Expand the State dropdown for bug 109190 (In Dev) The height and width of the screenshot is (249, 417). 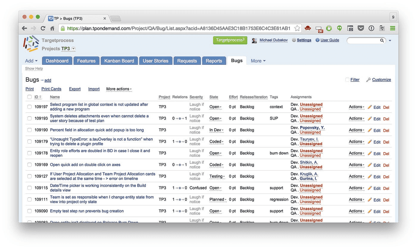[216, 130]
